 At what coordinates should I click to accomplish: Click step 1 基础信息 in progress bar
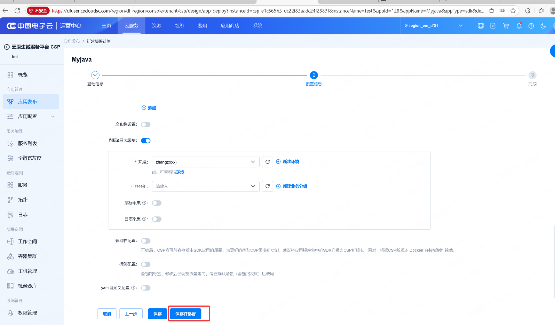point(95,75)
